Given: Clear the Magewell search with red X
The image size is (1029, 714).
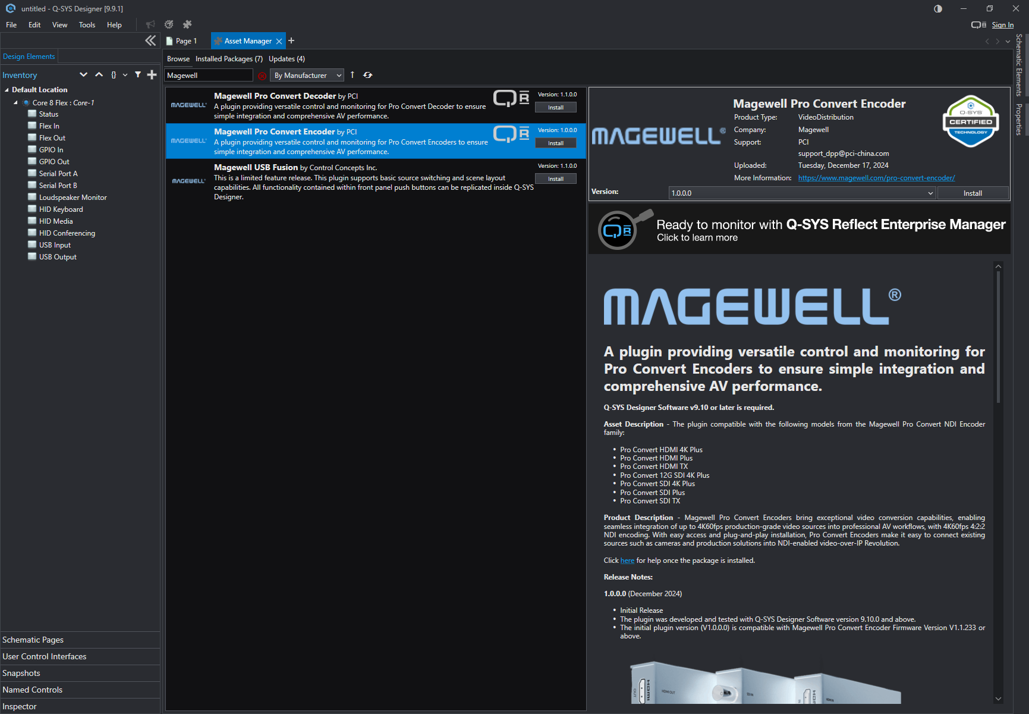Looking at the screenshot, I should coord(262,76).
